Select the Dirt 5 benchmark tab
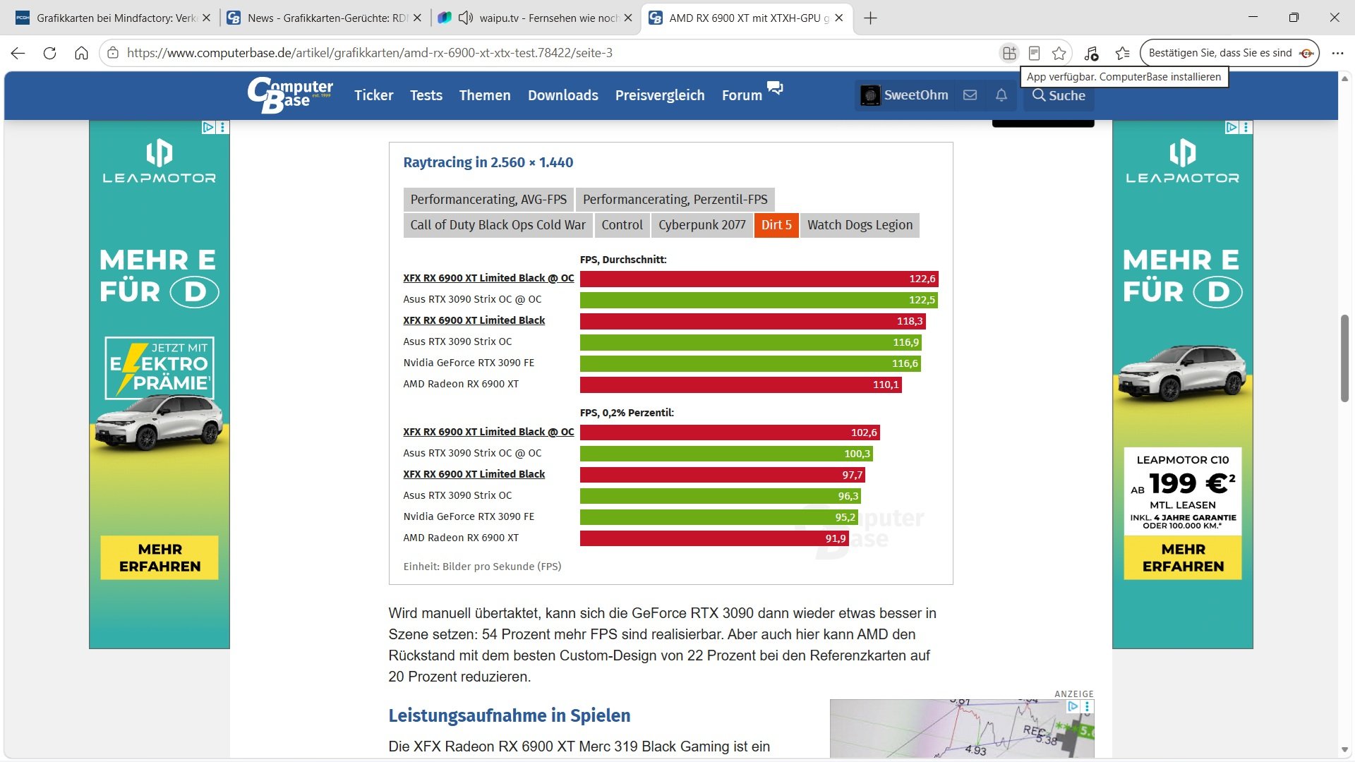Viewport: 1355px width, 762px height. (x=776, y=225)
